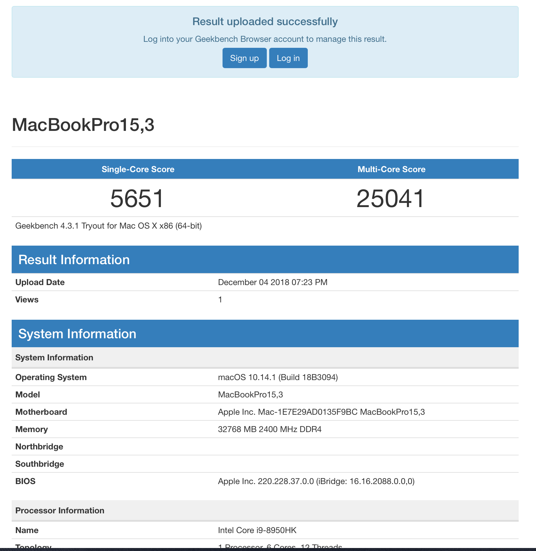Image resolution: width=536 pixels, height=551 pixels.
Task: Click the Upload Date label
Action: (40, 282)
